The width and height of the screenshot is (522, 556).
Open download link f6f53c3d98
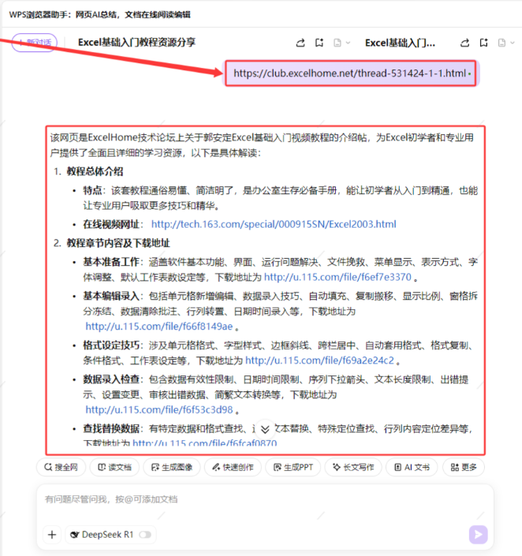(158, 409)
